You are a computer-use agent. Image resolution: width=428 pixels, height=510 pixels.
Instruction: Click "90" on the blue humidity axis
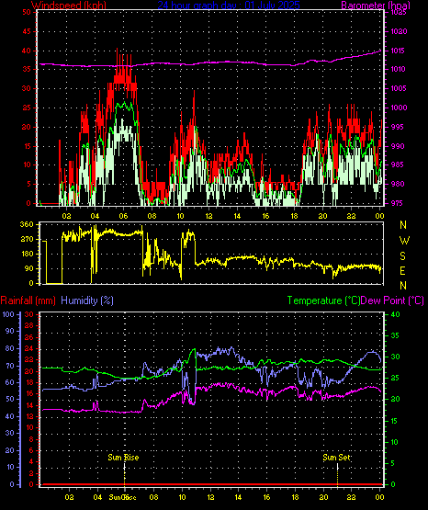click(x=10, y=331)
